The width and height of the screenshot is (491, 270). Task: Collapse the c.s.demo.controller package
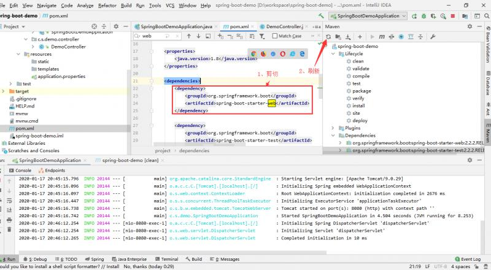pyautogui.click(x=26, y=39)
